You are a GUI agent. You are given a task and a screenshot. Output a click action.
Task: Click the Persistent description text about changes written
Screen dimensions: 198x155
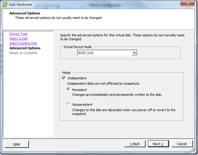coord(117,95)
